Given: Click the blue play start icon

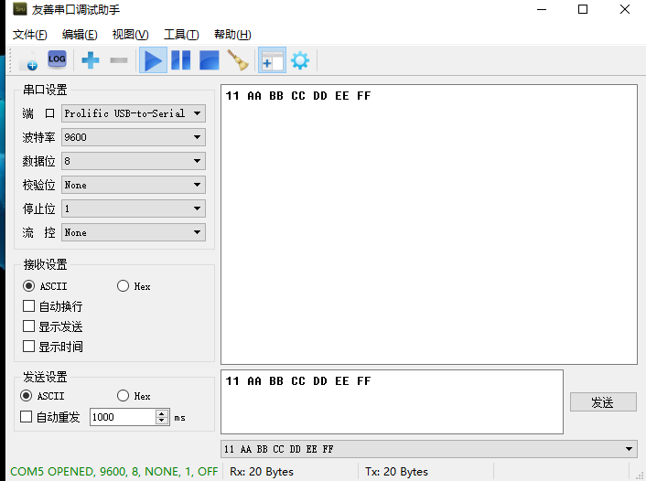Looking at the screenshot, I should [153, 60].
